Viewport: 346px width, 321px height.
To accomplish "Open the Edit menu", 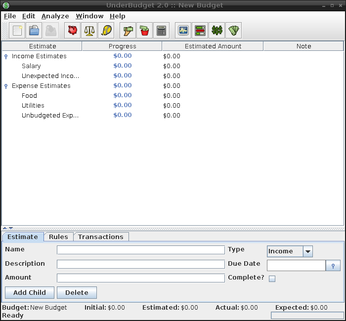I will [29, 16].
